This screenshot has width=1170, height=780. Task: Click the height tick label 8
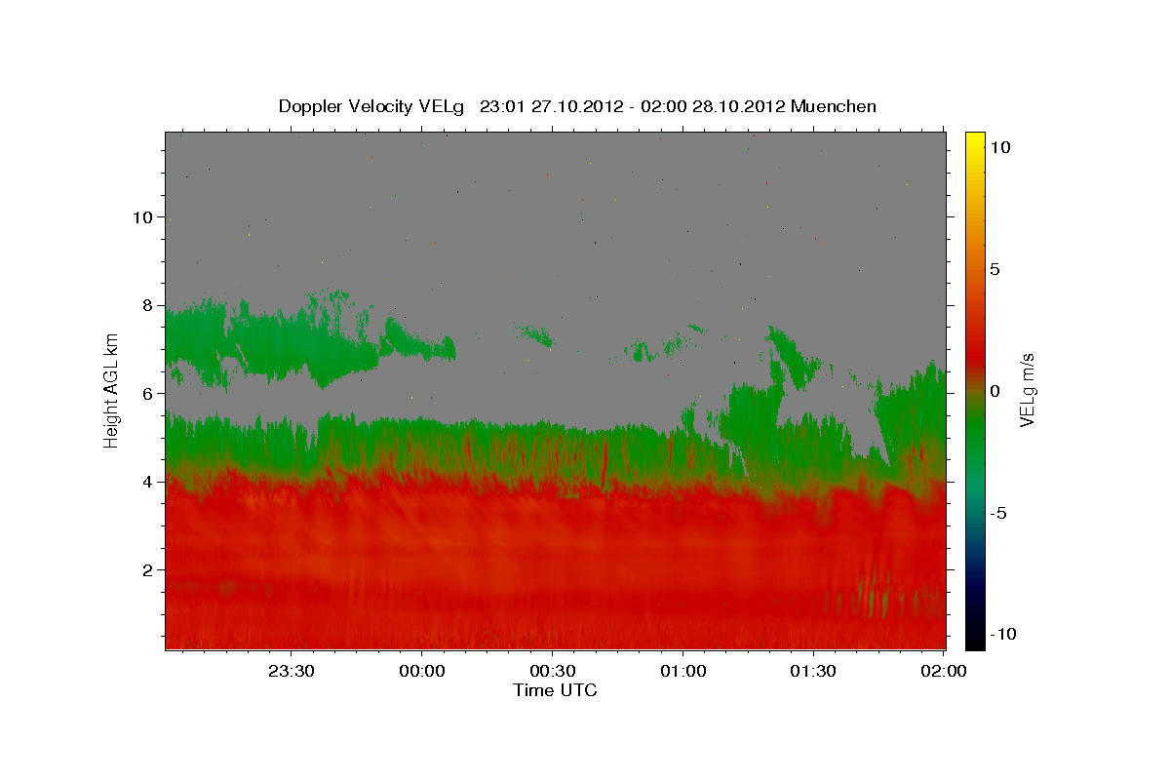tap(150, 305)
